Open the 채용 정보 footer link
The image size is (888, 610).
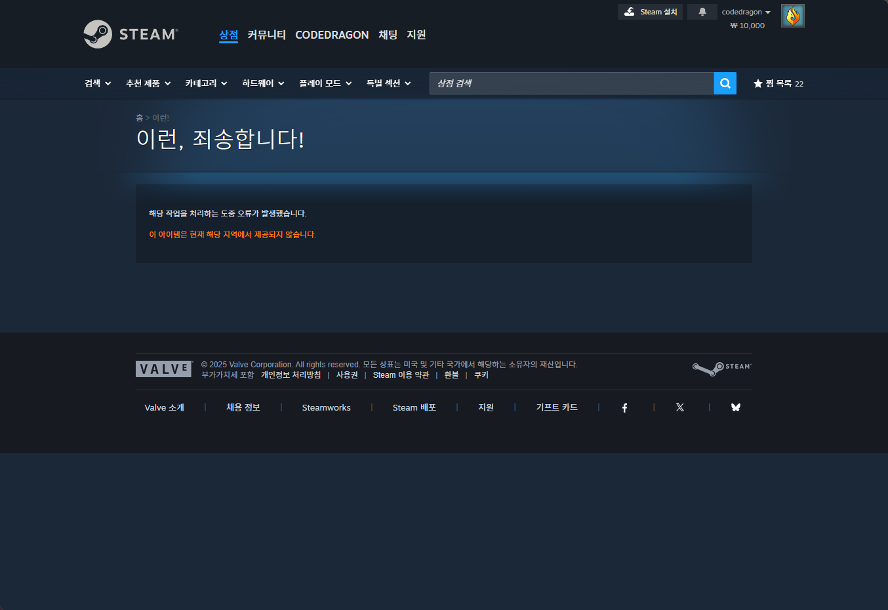coord(243,408)
